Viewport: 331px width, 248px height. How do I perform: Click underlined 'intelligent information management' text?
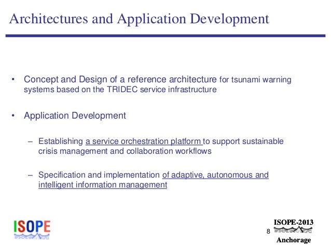(103, 185)
